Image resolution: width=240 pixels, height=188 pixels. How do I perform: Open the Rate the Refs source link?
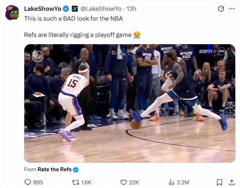tap(54, 169)
